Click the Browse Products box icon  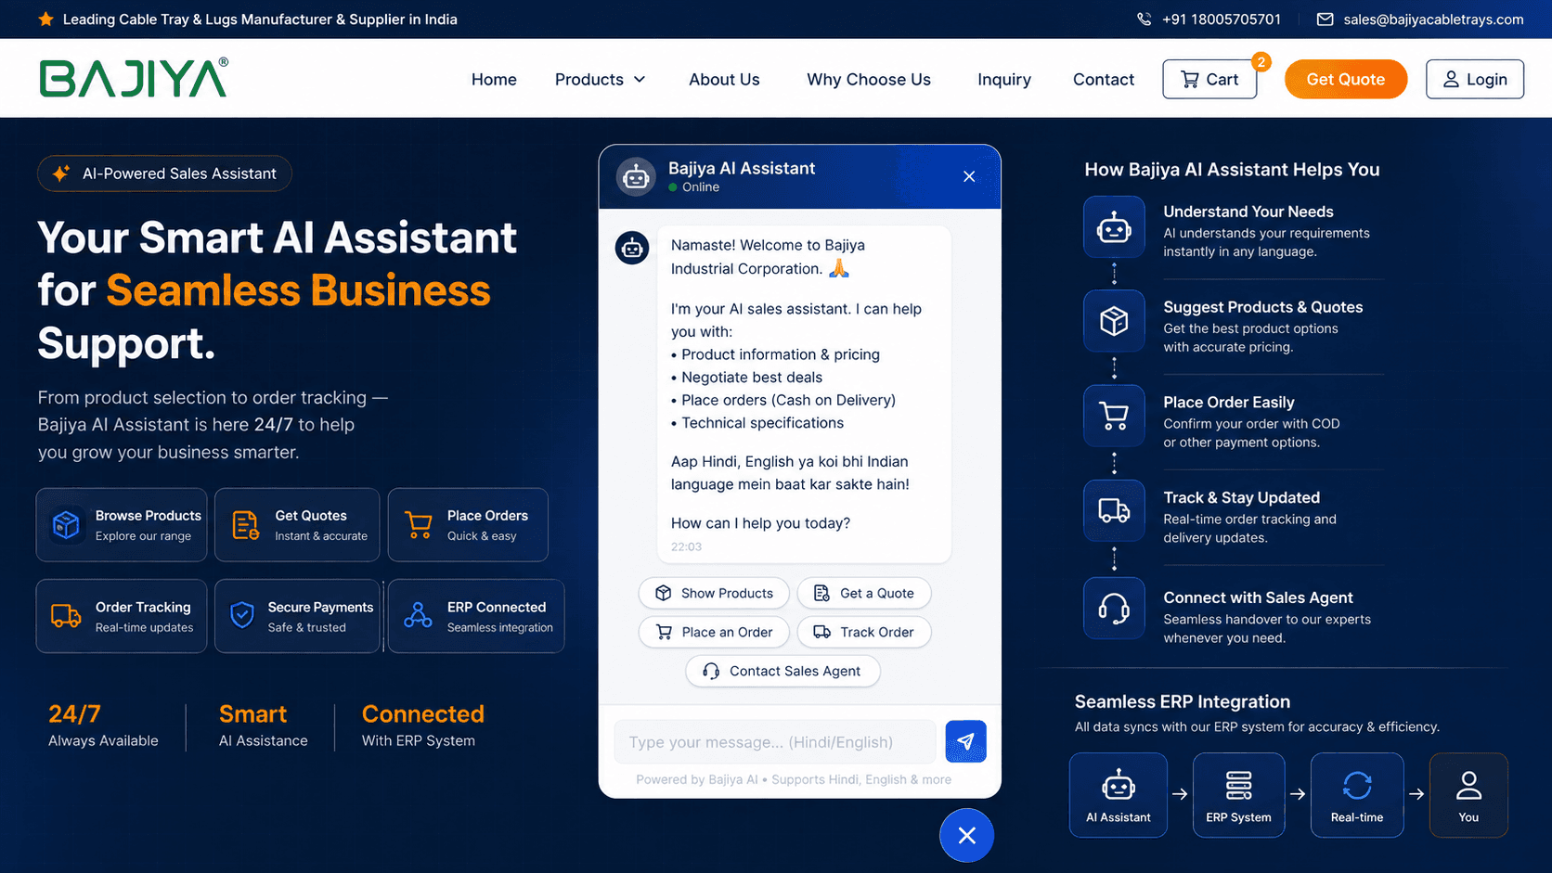tap(66, 525)
